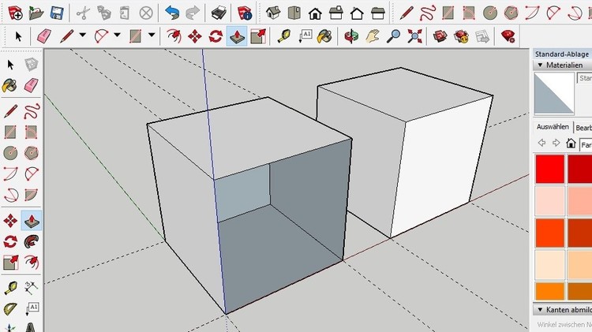Screen dimensions: 592x332
Task: Click the materials browser home button
Action: click(571, 144)
